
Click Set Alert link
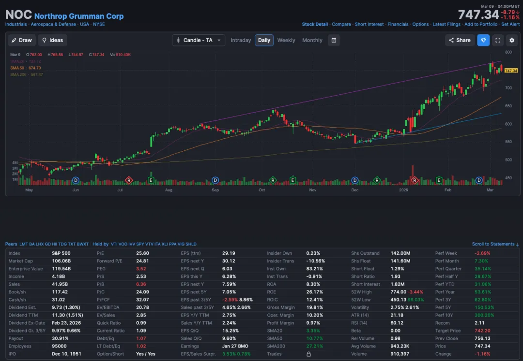510,24
